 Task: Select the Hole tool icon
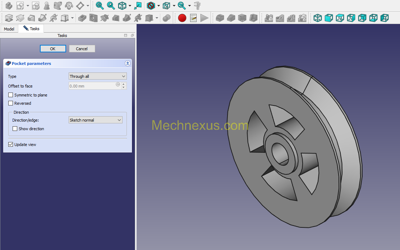93,18
